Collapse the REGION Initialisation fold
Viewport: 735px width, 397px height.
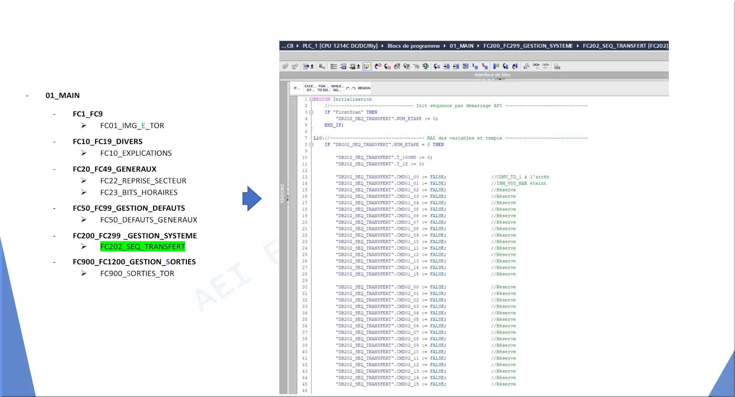click(311, 99)
